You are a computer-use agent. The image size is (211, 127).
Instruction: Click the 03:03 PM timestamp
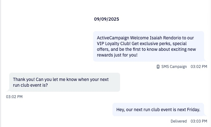(199, 121)
